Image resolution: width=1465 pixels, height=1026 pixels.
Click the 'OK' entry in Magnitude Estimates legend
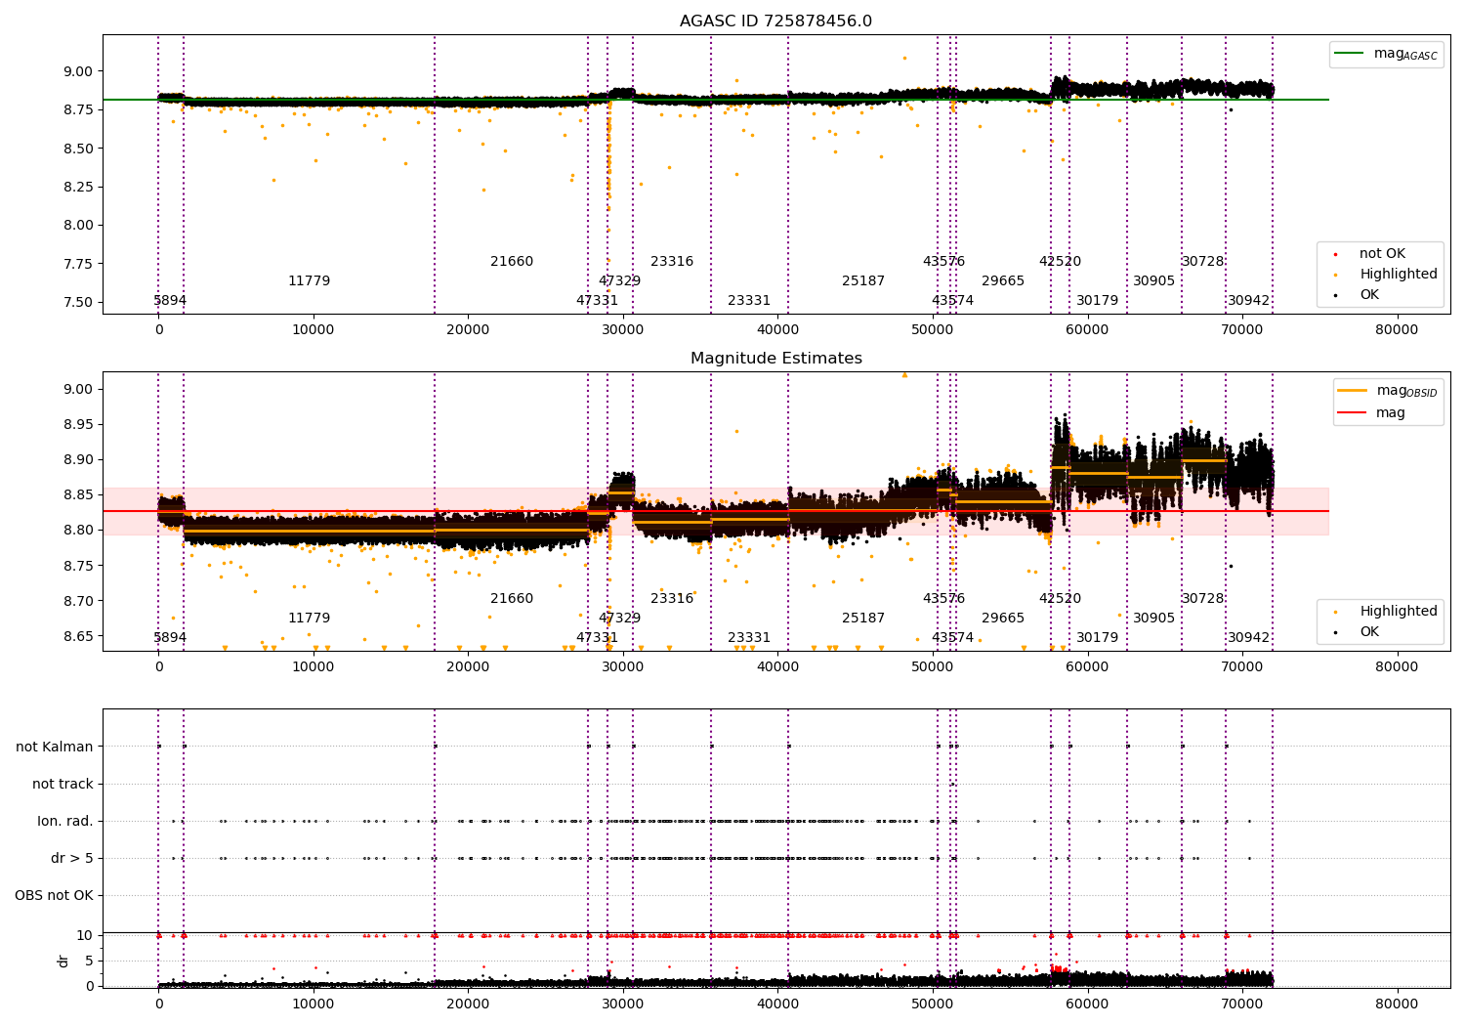tap(1369, 632)
